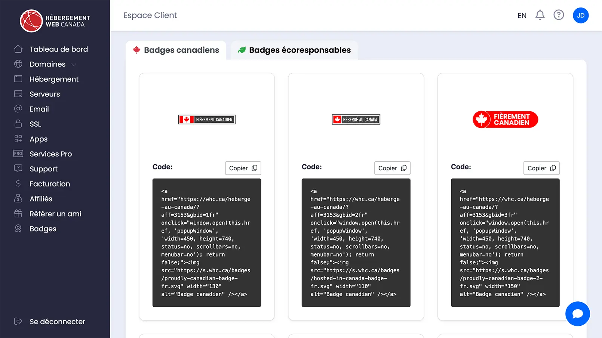Image resolution: width=602 pixels, height=338 pixels.
Task: Click the gbid=1fr code block
Action: (207, 243)
